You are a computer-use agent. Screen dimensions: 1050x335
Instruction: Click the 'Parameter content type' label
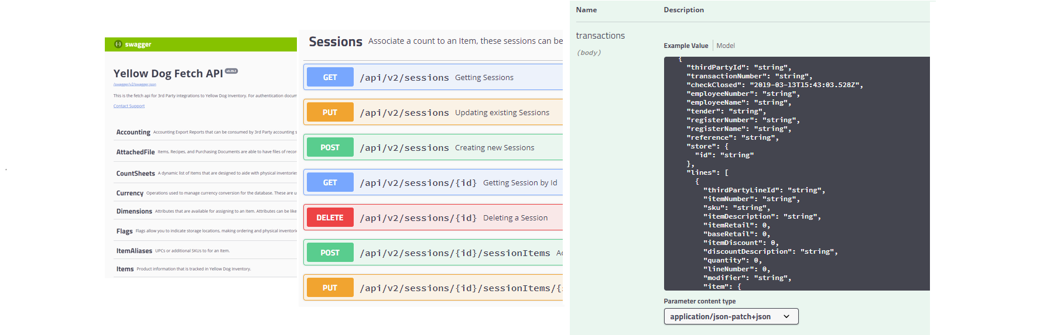[x=699, y=301]
